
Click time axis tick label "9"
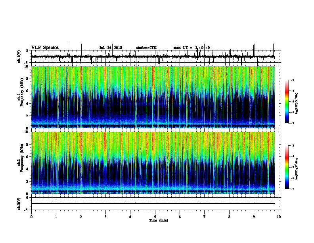[254, 217]
